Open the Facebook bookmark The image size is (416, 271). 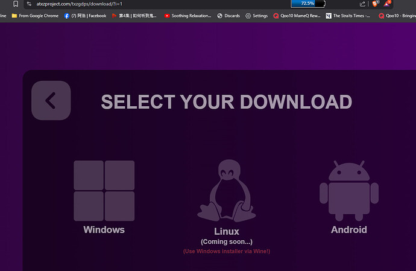point(85,16)
